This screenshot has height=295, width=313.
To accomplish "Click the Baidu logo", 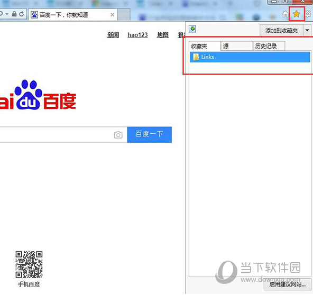I will (x=38, y=95).
